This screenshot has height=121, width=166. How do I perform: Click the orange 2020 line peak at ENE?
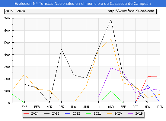(x=24, y=74)
